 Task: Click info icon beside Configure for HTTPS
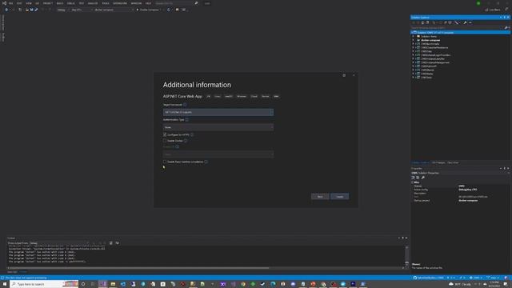pos(192,134)
